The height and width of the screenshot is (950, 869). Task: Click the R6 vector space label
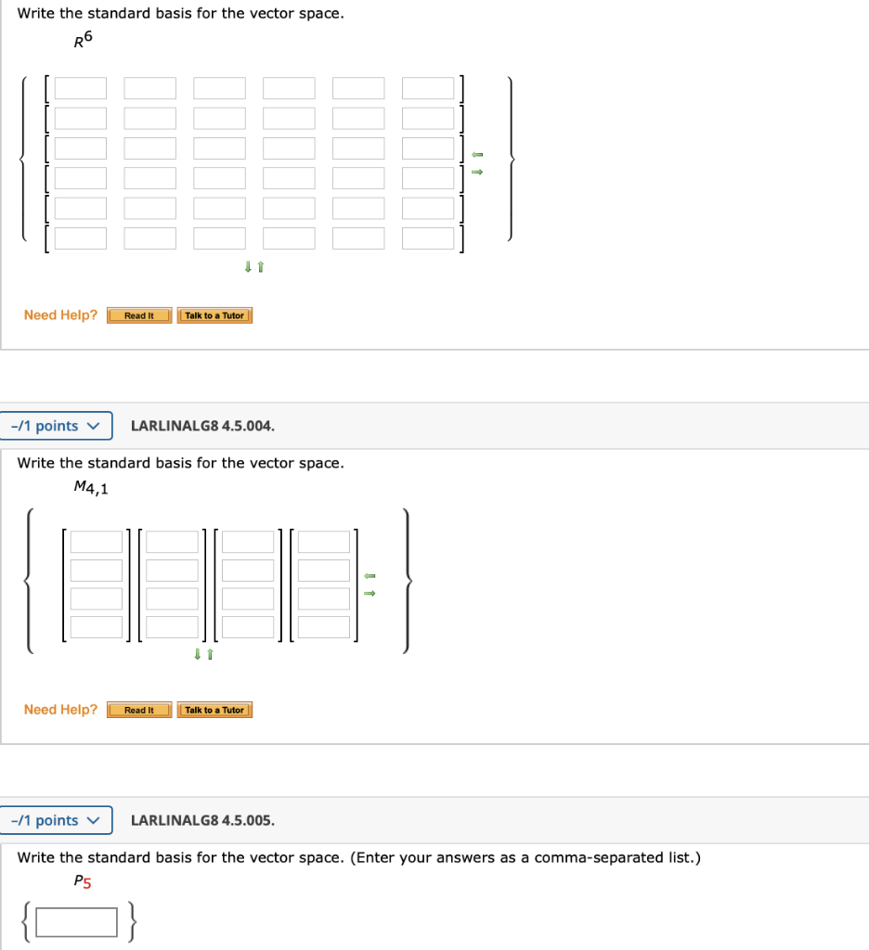pos(83,39)
